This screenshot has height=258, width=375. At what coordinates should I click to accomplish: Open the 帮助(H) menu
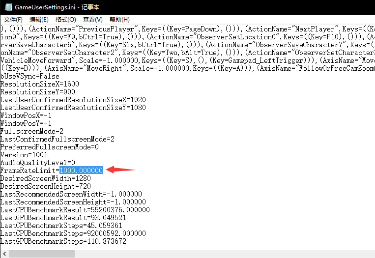119,20
